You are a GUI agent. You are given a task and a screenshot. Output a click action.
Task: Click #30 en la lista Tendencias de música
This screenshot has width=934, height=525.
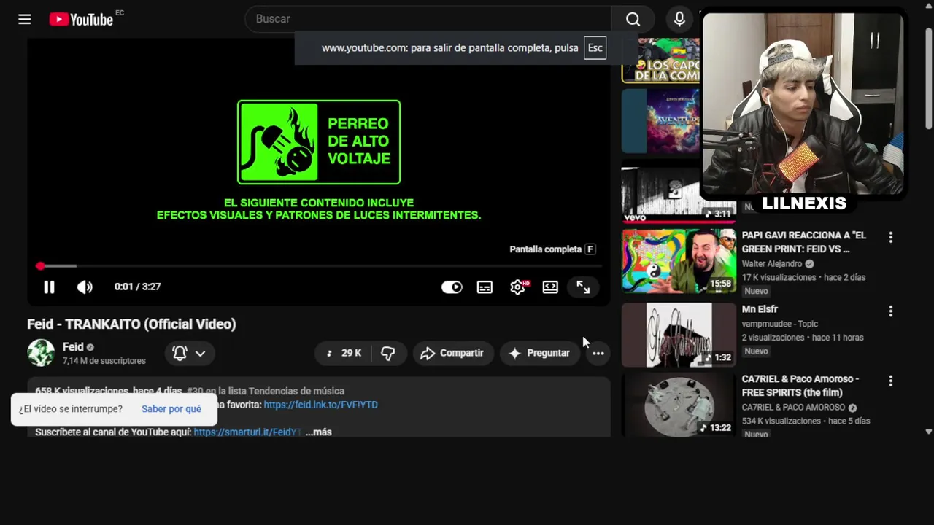tap(266, 392)
